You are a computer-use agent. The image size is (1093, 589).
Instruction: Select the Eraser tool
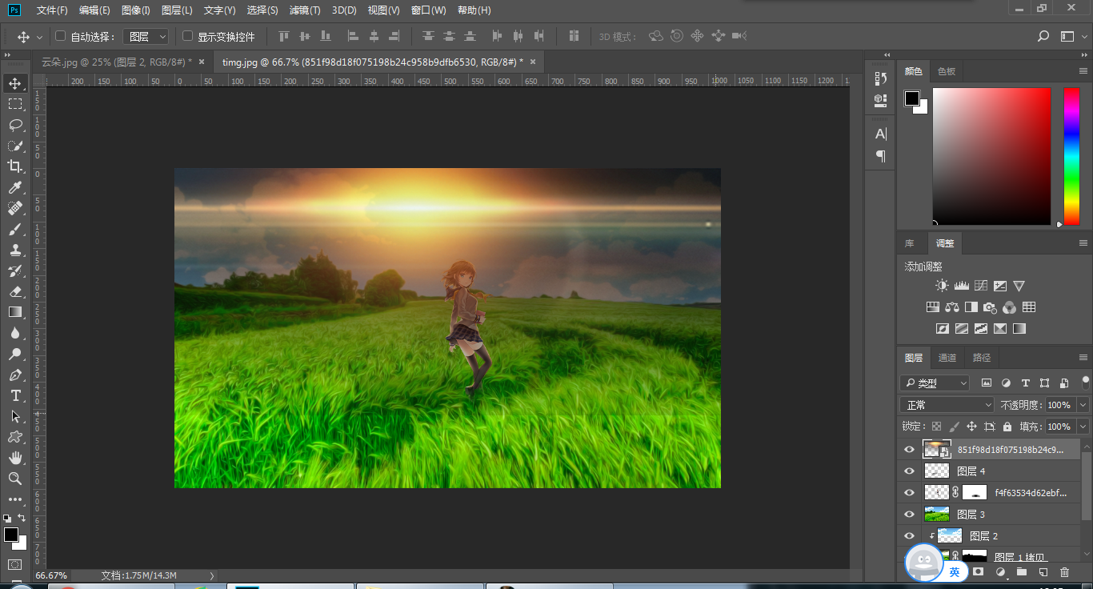15,291
